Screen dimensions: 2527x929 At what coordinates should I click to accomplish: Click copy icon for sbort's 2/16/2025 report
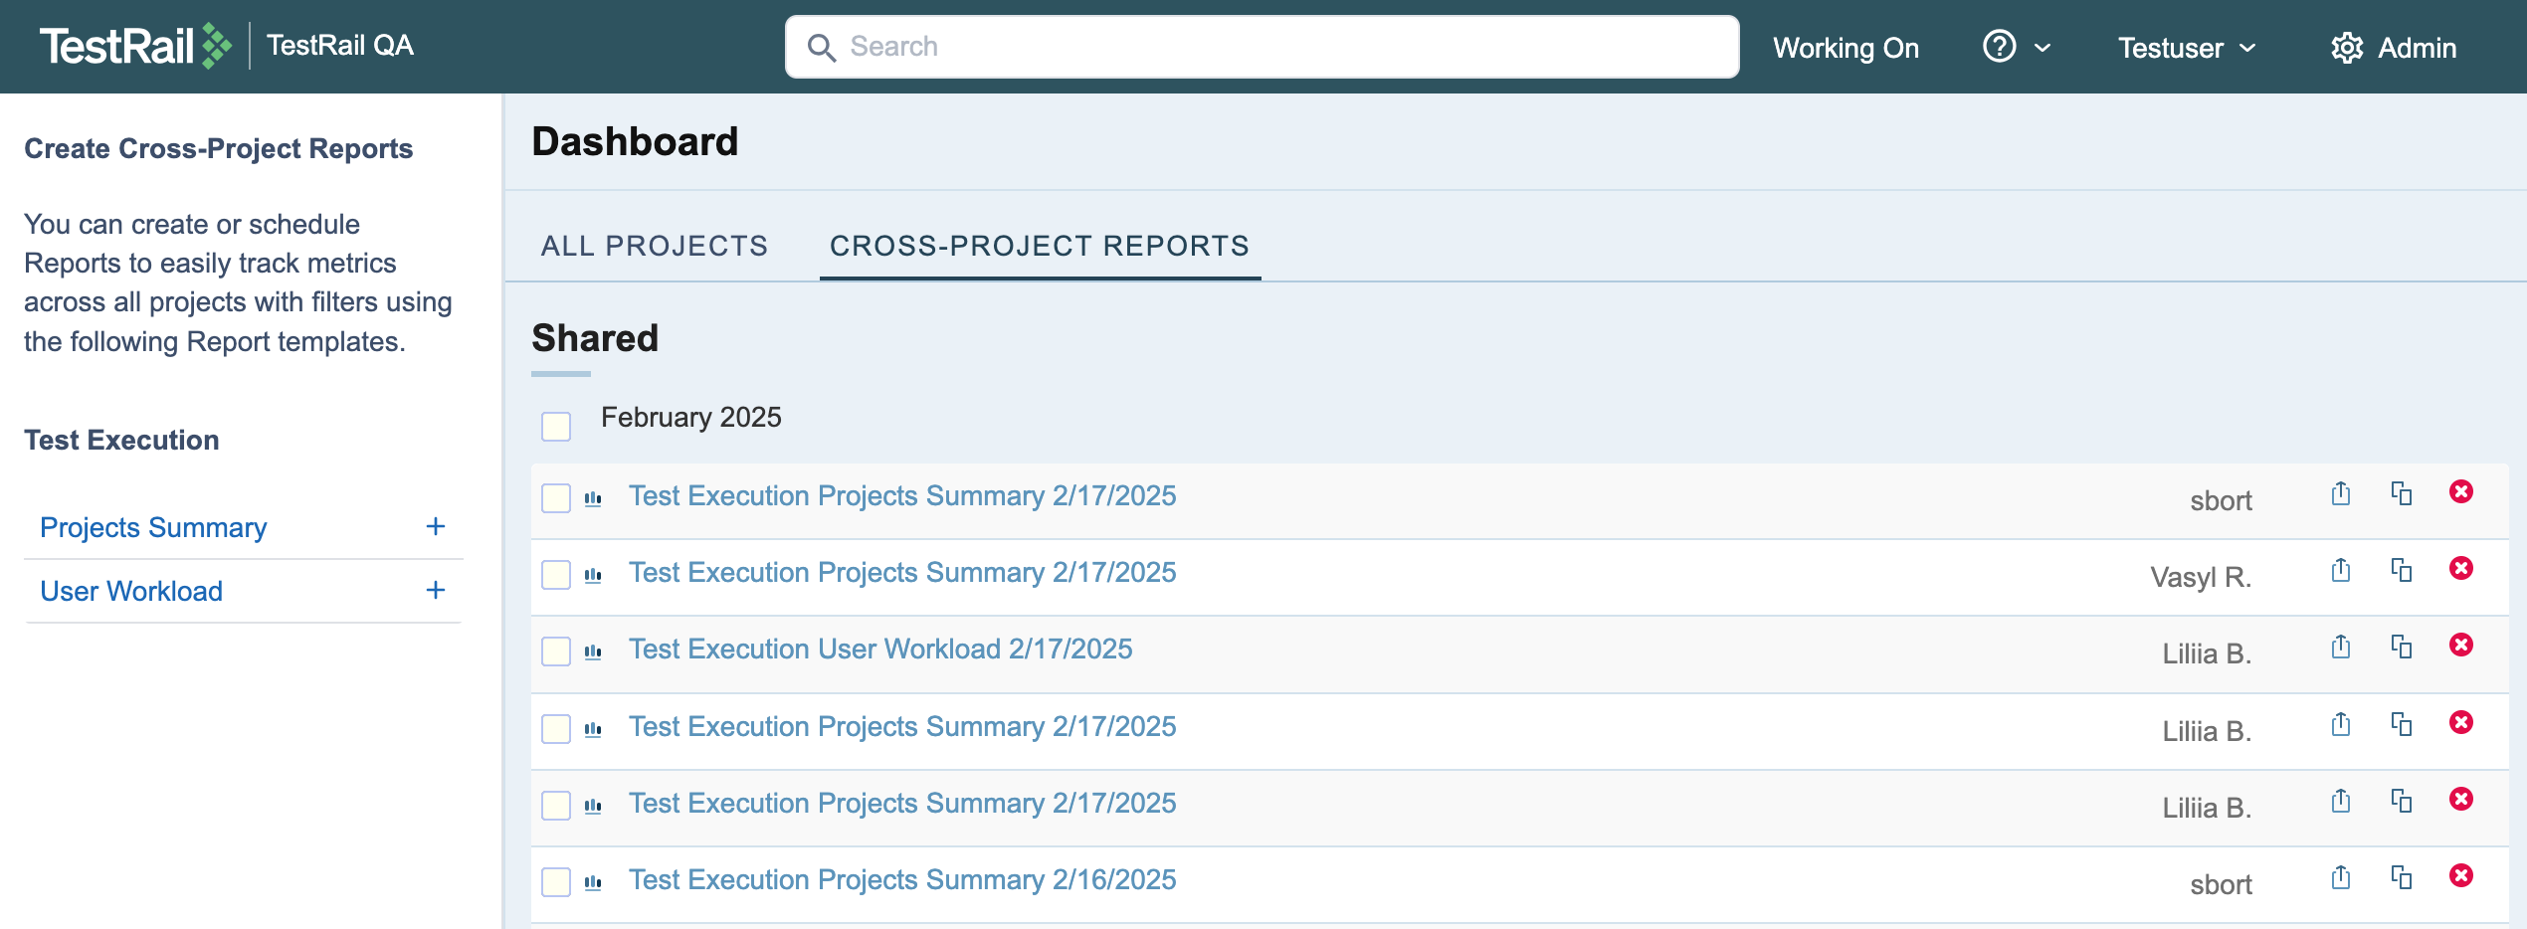(2401, 877)
